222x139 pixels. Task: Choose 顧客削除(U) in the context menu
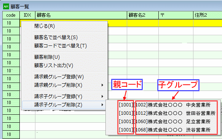tap(64, 57)
